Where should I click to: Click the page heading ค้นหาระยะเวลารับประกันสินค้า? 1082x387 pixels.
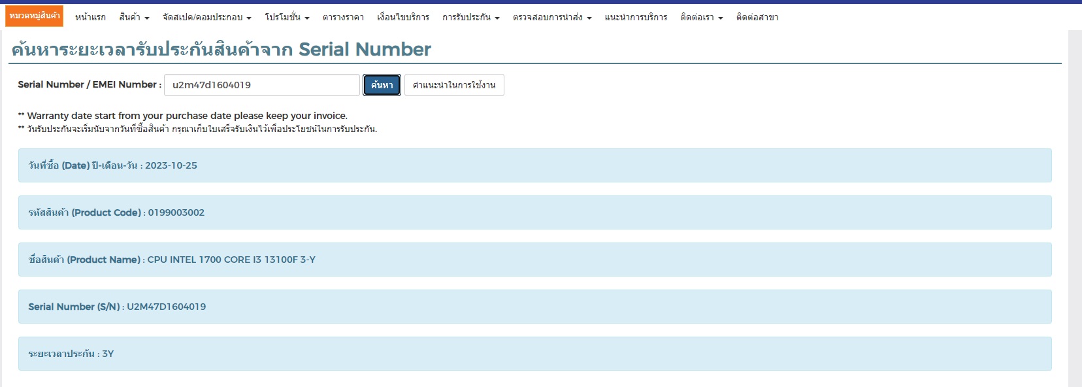[x=221, y=49]
